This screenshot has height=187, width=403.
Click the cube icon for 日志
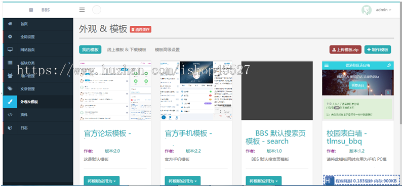tap(10, 128)
